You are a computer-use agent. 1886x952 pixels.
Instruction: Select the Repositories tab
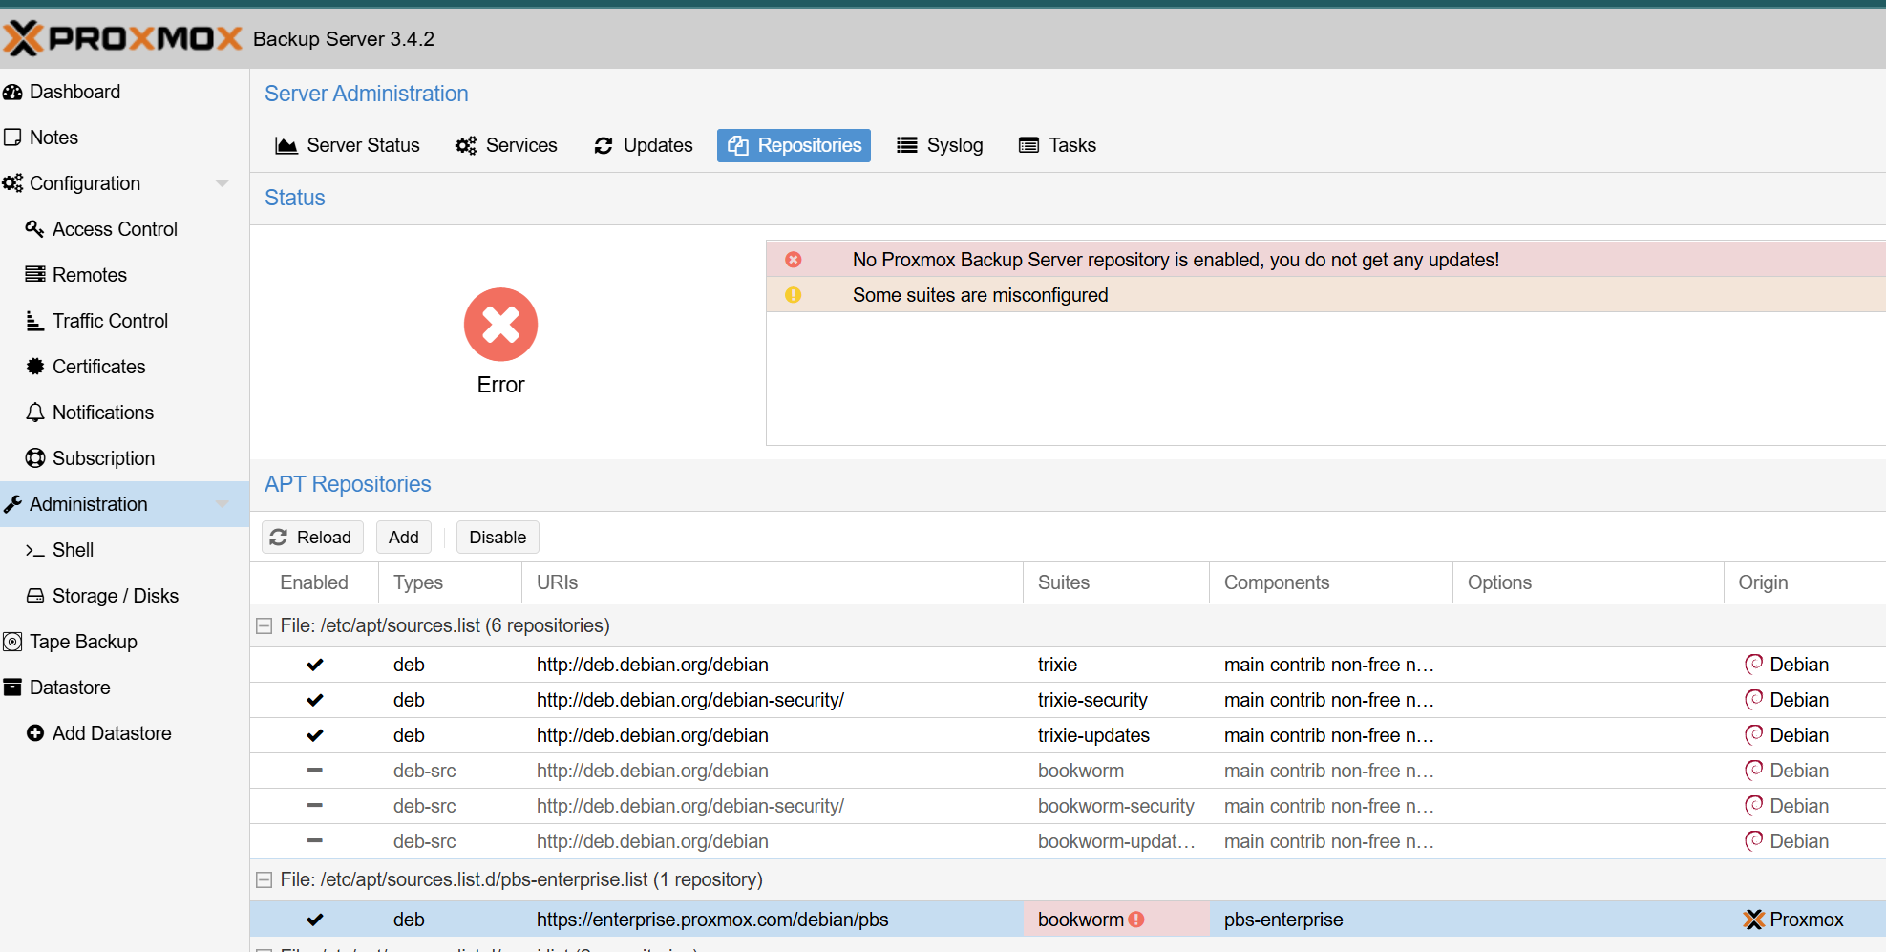tap(794, 145)
